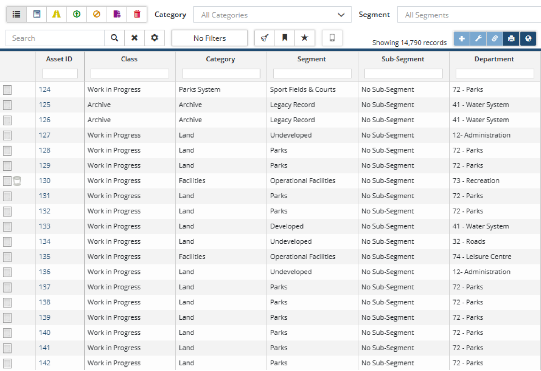
Task: Open asset 129 link
Action: [45, 166]
